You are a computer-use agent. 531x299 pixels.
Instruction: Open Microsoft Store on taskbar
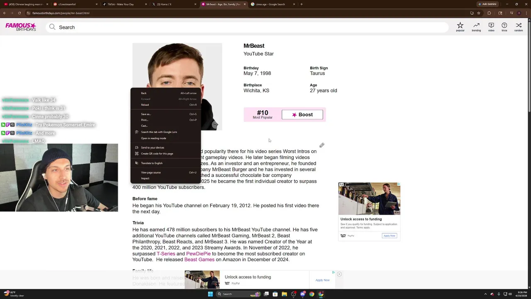pos(275,294)
